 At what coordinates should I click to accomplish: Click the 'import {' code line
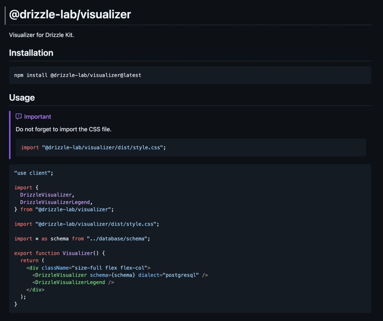(26, 187)
